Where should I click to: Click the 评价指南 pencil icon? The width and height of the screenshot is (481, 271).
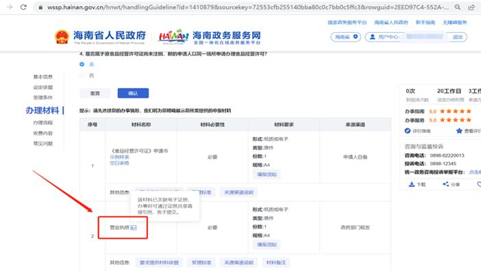408,131
